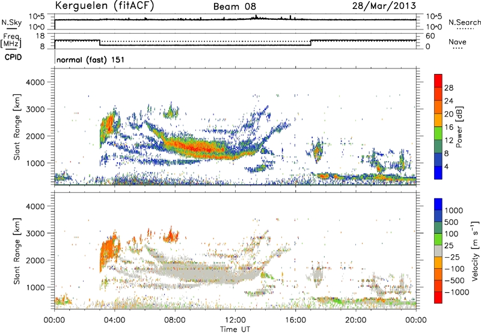Click the 12:00 time axis tick label
Image resolution: width=481 pixels, height=333 pixels.
pyautogui.click(x=235, y=320)
